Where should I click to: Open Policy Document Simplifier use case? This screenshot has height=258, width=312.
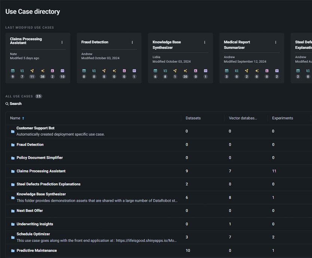click(40, 158)
